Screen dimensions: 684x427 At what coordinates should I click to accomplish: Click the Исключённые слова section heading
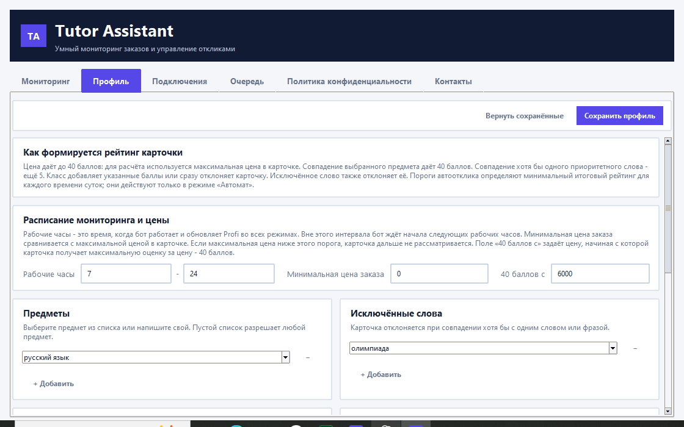click(396, 314)
